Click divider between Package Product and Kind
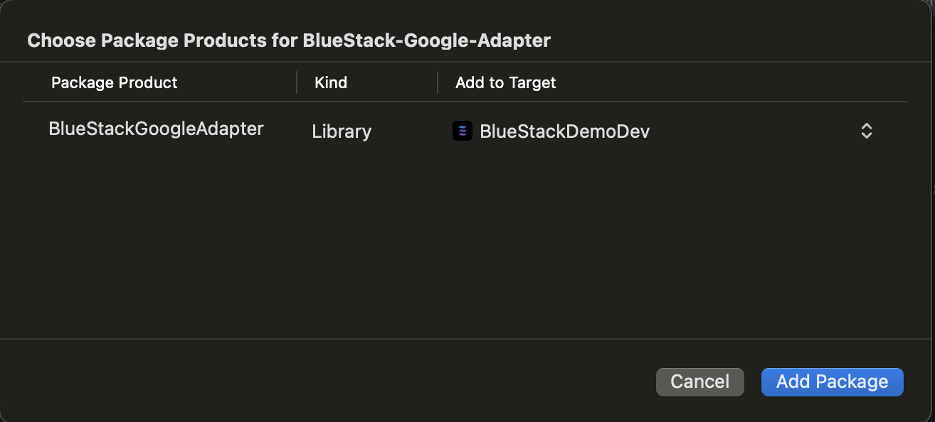The image size is (935, 422). [x=297, y=82]
